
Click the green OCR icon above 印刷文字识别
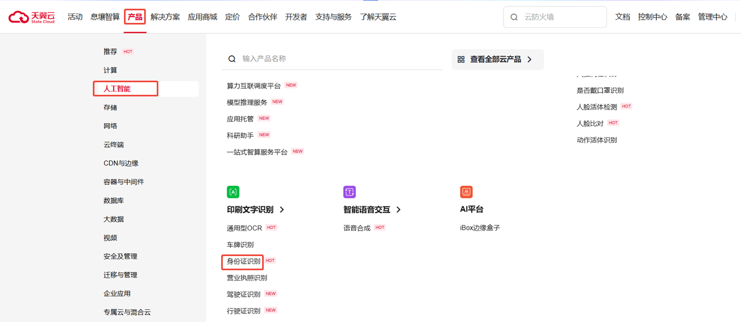coord(232,192)
